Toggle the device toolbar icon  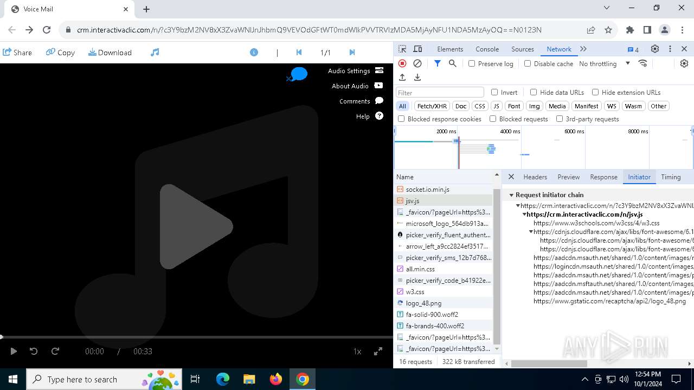pyautogui.click(x=417, y=49)
